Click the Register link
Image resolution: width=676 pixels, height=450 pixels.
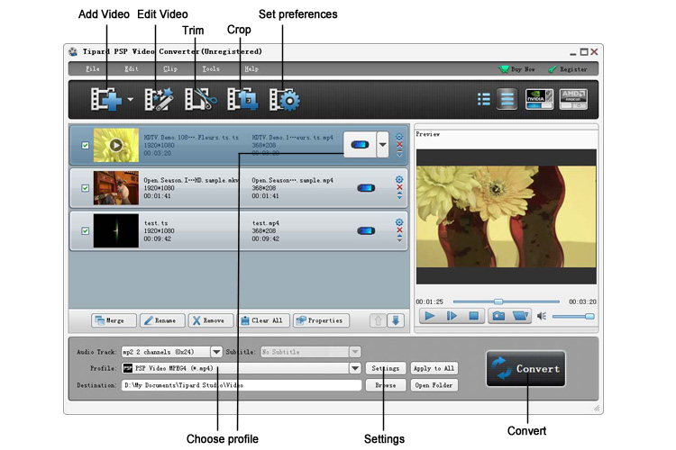[568, 69]
